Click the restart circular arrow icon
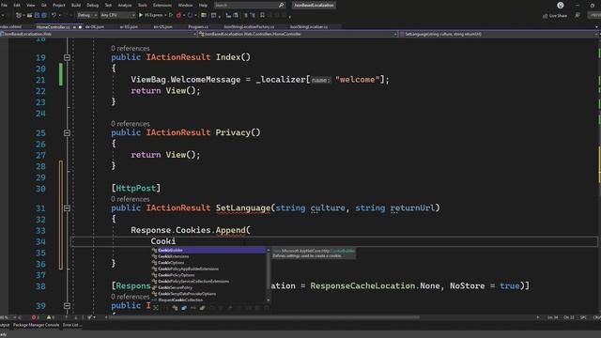601x338 pixels. tap(190, 15)
